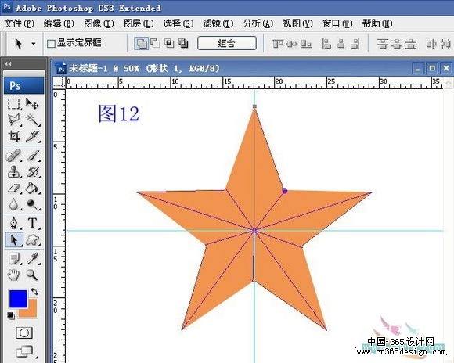This screenshot has height=363, width=454.
Task: Toggle Quick Mask mode button
Action: (24, 333)
